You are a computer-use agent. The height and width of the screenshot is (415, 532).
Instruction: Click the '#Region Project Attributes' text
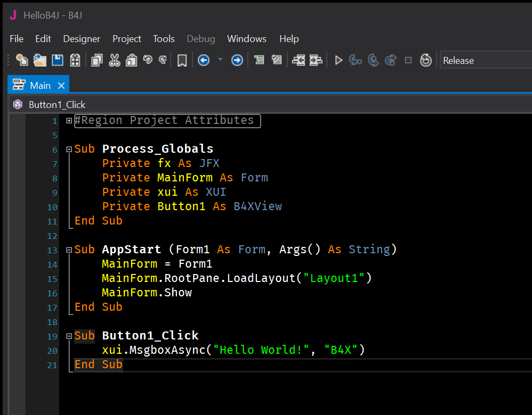click(x=164, y=120)
